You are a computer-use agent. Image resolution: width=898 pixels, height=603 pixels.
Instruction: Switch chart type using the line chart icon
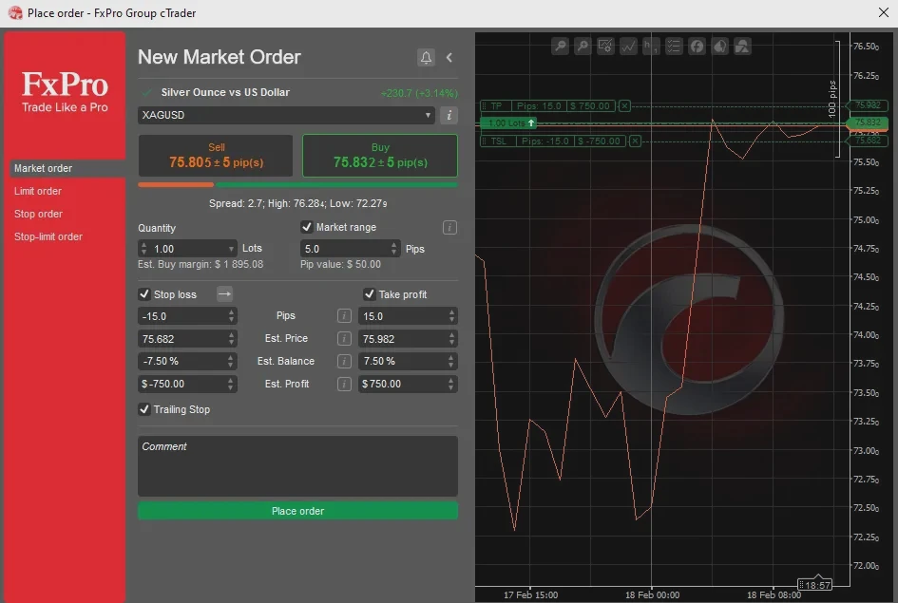tap(628, 47)
